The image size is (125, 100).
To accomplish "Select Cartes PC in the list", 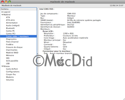I will point(10,31).
